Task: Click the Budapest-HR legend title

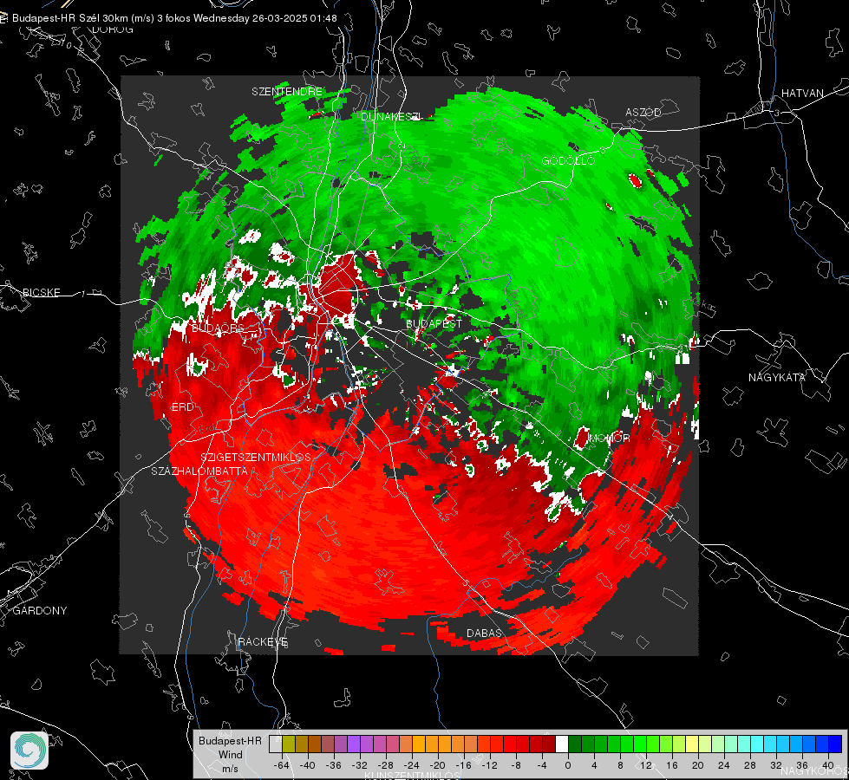Action: (230, 741)
